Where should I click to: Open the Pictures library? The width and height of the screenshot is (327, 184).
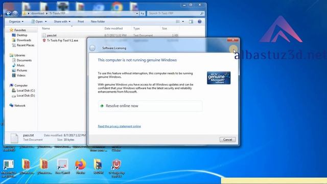[22, 71]
